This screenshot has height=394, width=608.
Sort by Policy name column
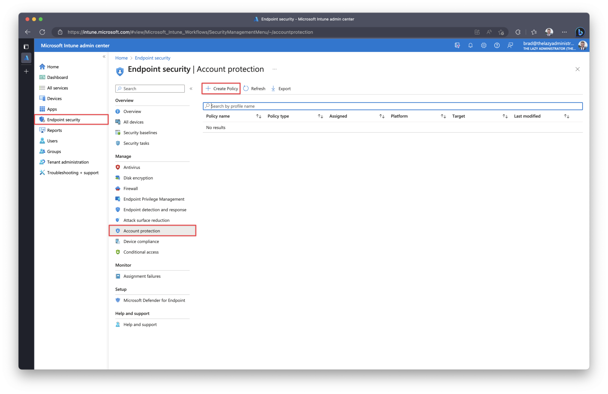point(259,116)
